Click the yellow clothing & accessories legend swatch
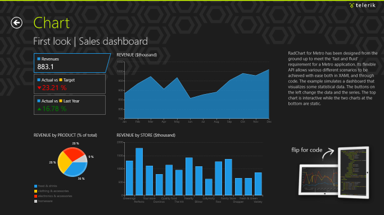 (x=36, y=191)
